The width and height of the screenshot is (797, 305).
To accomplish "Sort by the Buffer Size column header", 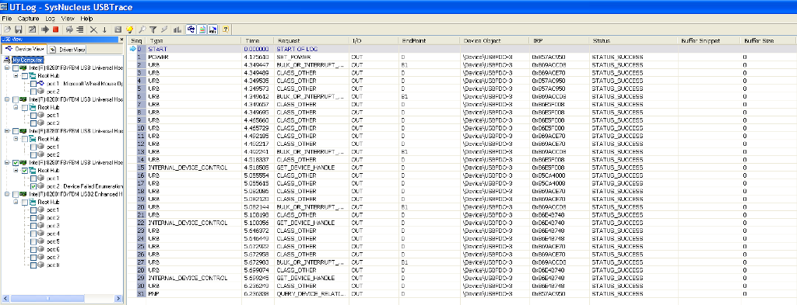I will pos(768,40).
